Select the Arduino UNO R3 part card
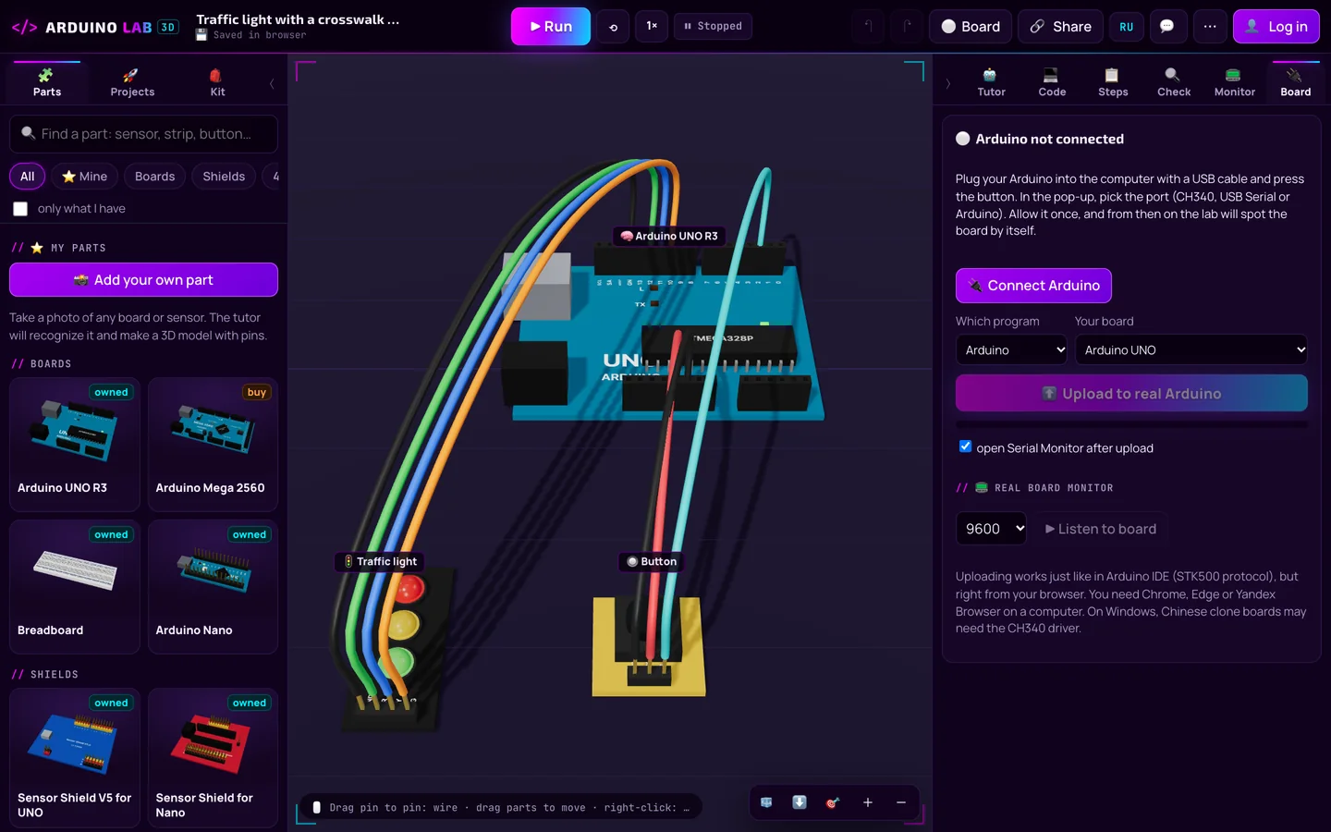Screen dimensions: 1331x832 pos(75,444)
